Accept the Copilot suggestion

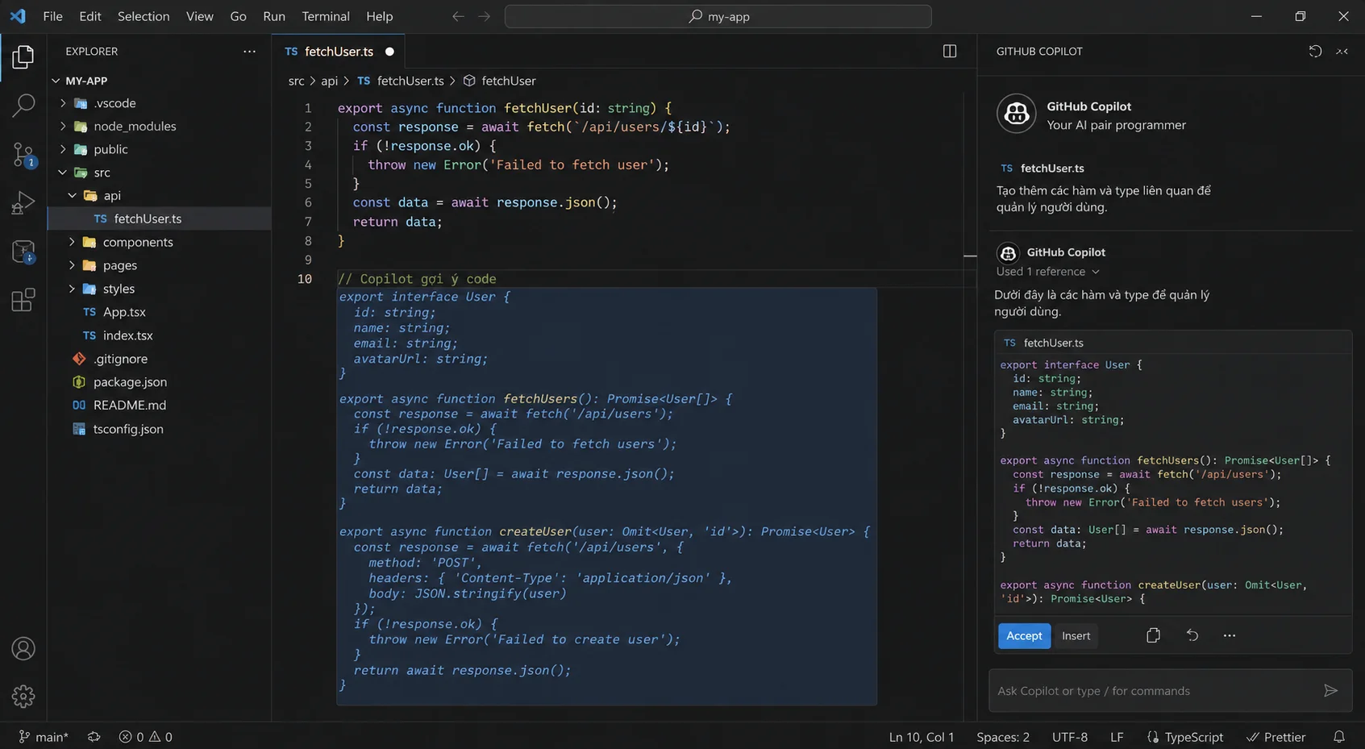pos(1024,635)
